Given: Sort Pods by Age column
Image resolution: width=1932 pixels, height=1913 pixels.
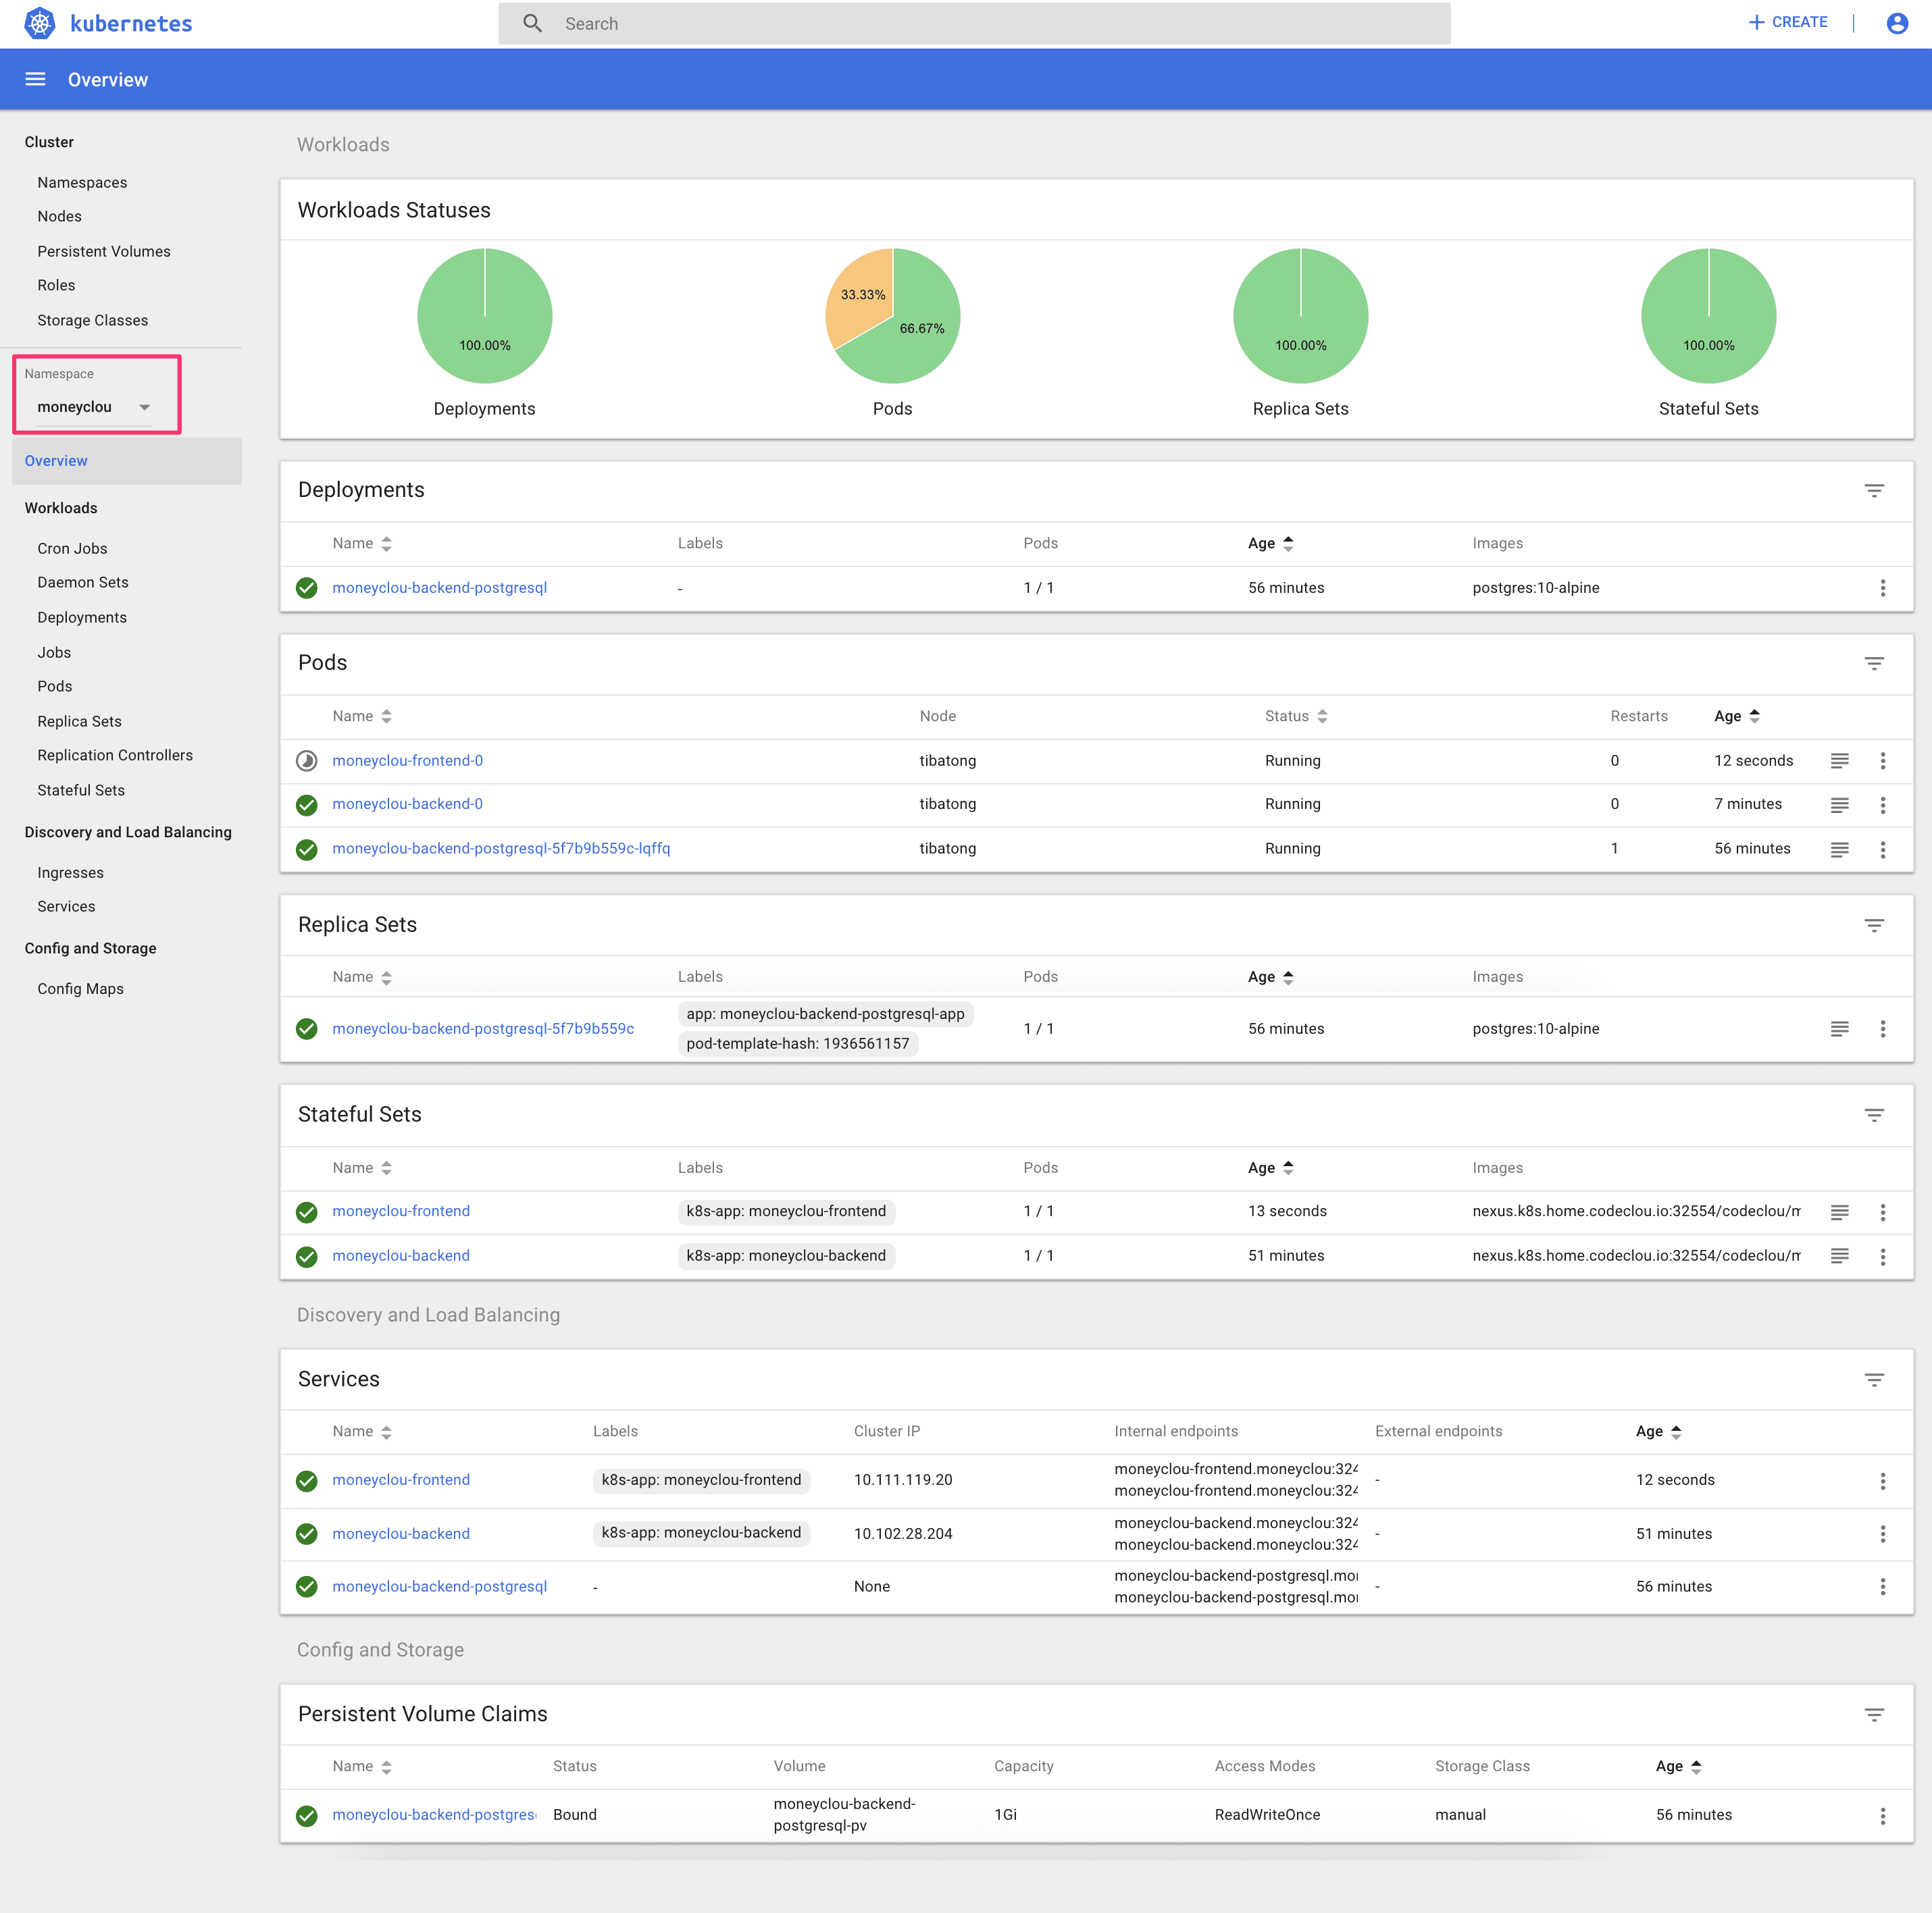Looking at the screenshot, I should pyautogui.click(x=1737, y=716).
